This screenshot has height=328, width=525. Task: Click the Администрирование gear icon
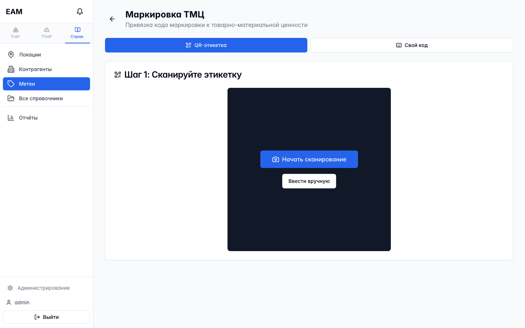pos(10,288)
